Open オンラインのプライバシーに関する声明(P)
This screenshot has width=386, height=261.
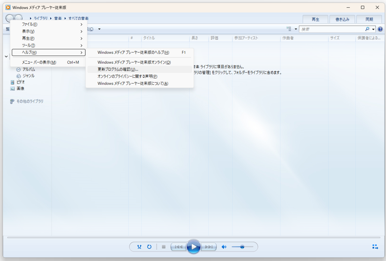click(x=140, y=76)
